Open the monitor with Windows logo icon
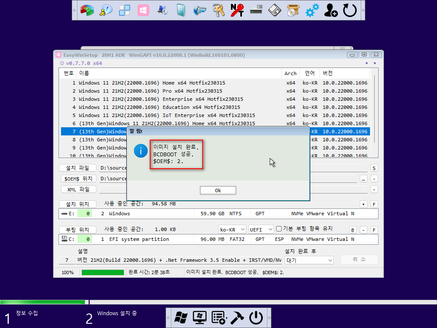437x328 pixels. [x=200, y=318]
